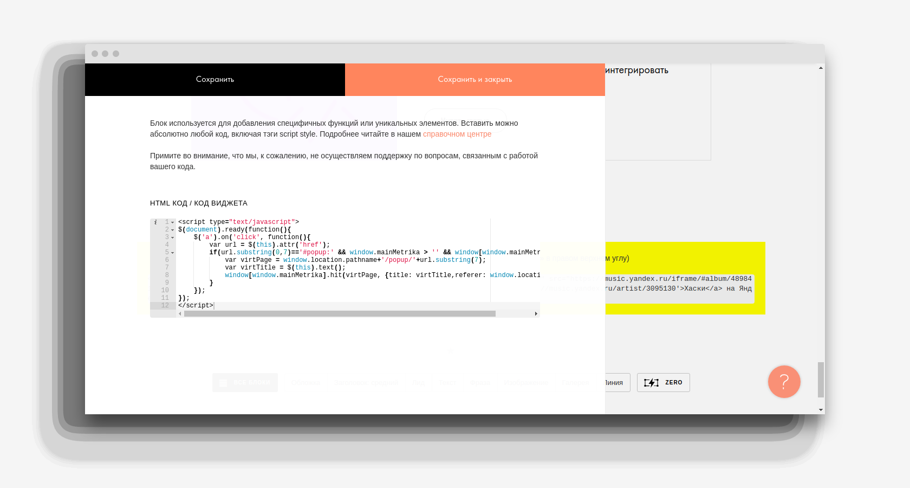Collapse the fold arrow on line 5
This screenshot has height=488, width=910.
[x=173, y=253]
